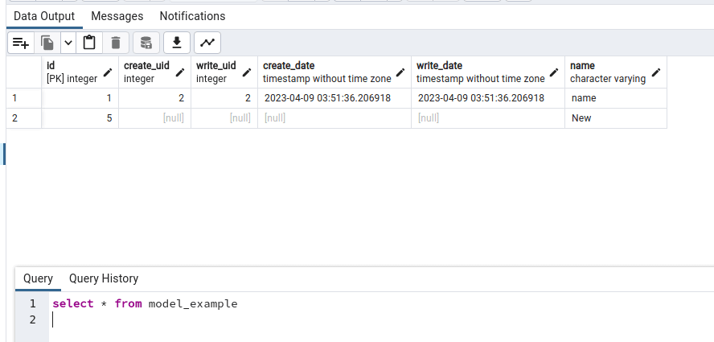The height and width of the screenshot is (342, 714).
Task: Click the name cell containing 'New'
Action: pos(616,118)
